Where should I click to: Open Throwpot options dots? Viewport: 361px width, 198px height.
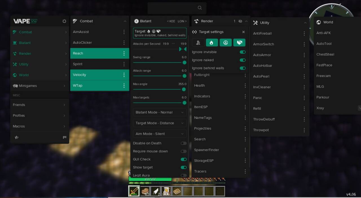304,130
